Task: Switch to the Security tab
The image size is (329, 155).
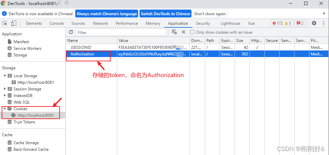Action: (203, 23)
